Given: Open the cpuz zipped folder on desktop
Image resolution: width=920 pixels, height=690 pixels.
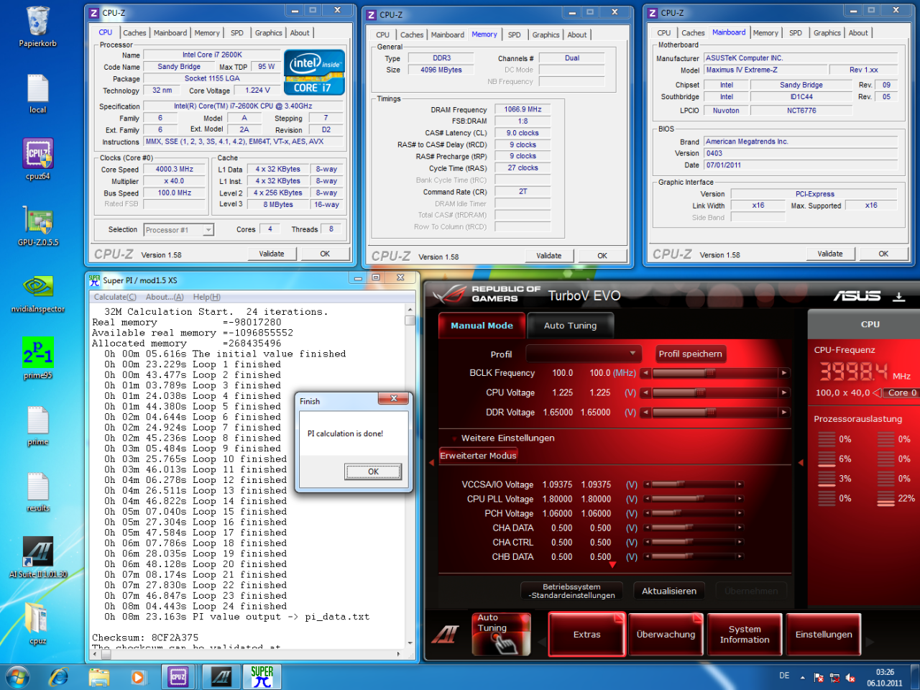Looking at the screenshot, I should click(x=37, y=623).
